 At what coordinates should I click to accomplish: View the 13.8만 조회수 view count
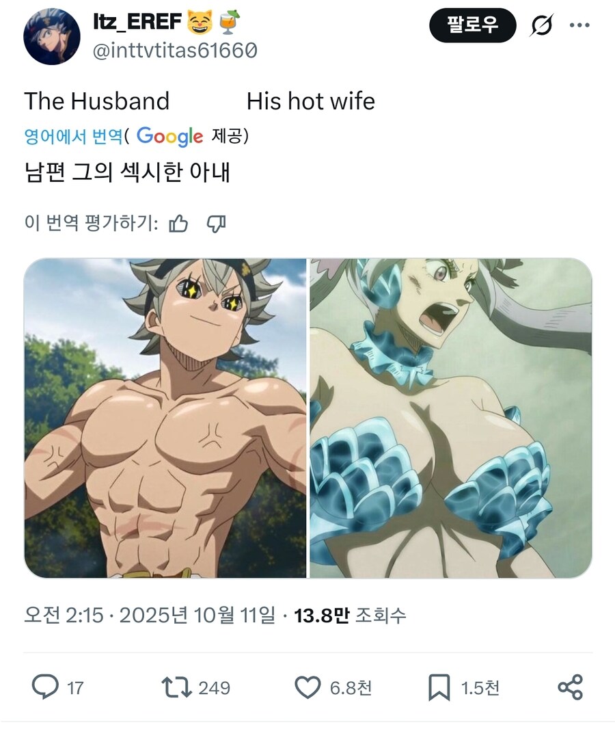pos(351,615)
